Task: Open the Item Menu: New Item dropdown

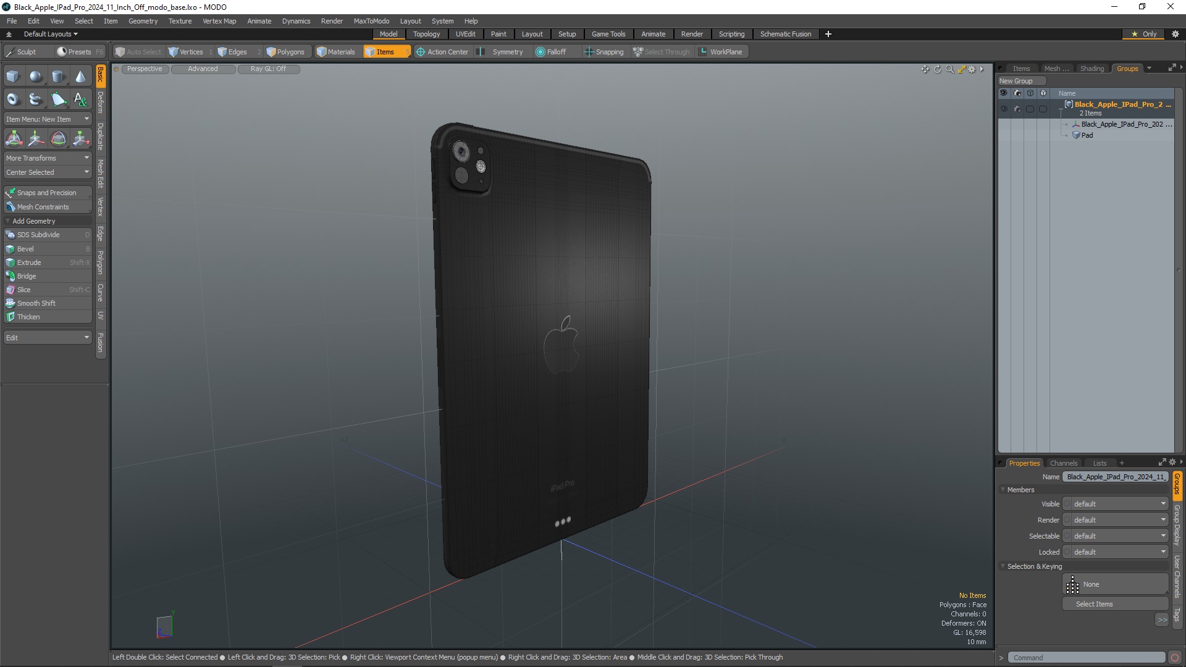Action: (x=48, y=119)
